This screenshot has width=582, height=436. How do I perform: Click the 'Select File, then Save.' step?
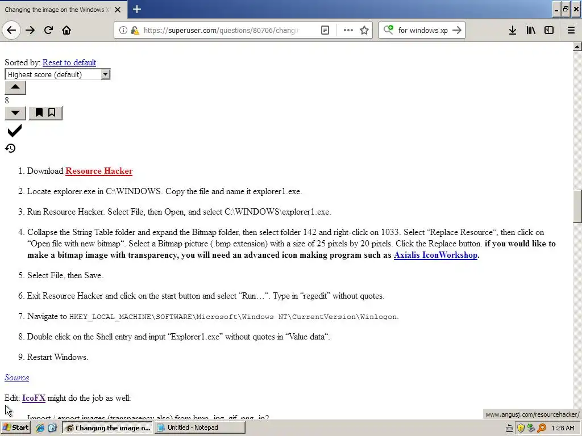65,275
